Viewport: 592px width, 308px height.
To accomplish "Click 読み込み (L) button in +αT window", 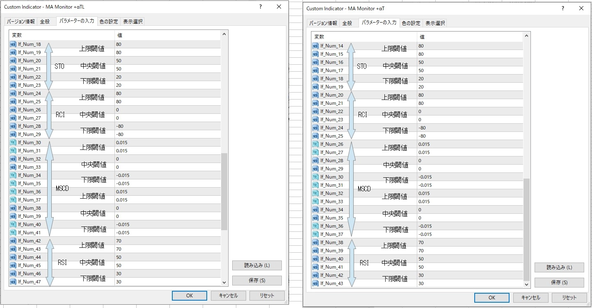I will (x=559, y=267).
